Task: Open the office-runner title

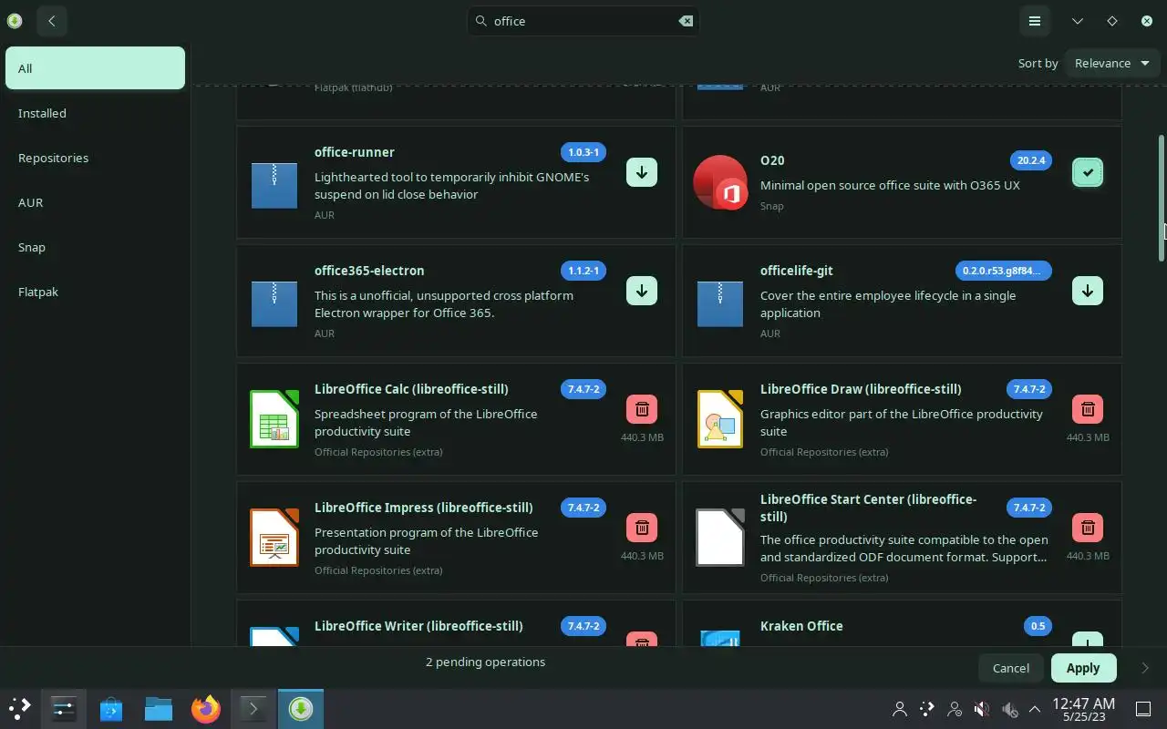Action: click(x=355, y=152)
